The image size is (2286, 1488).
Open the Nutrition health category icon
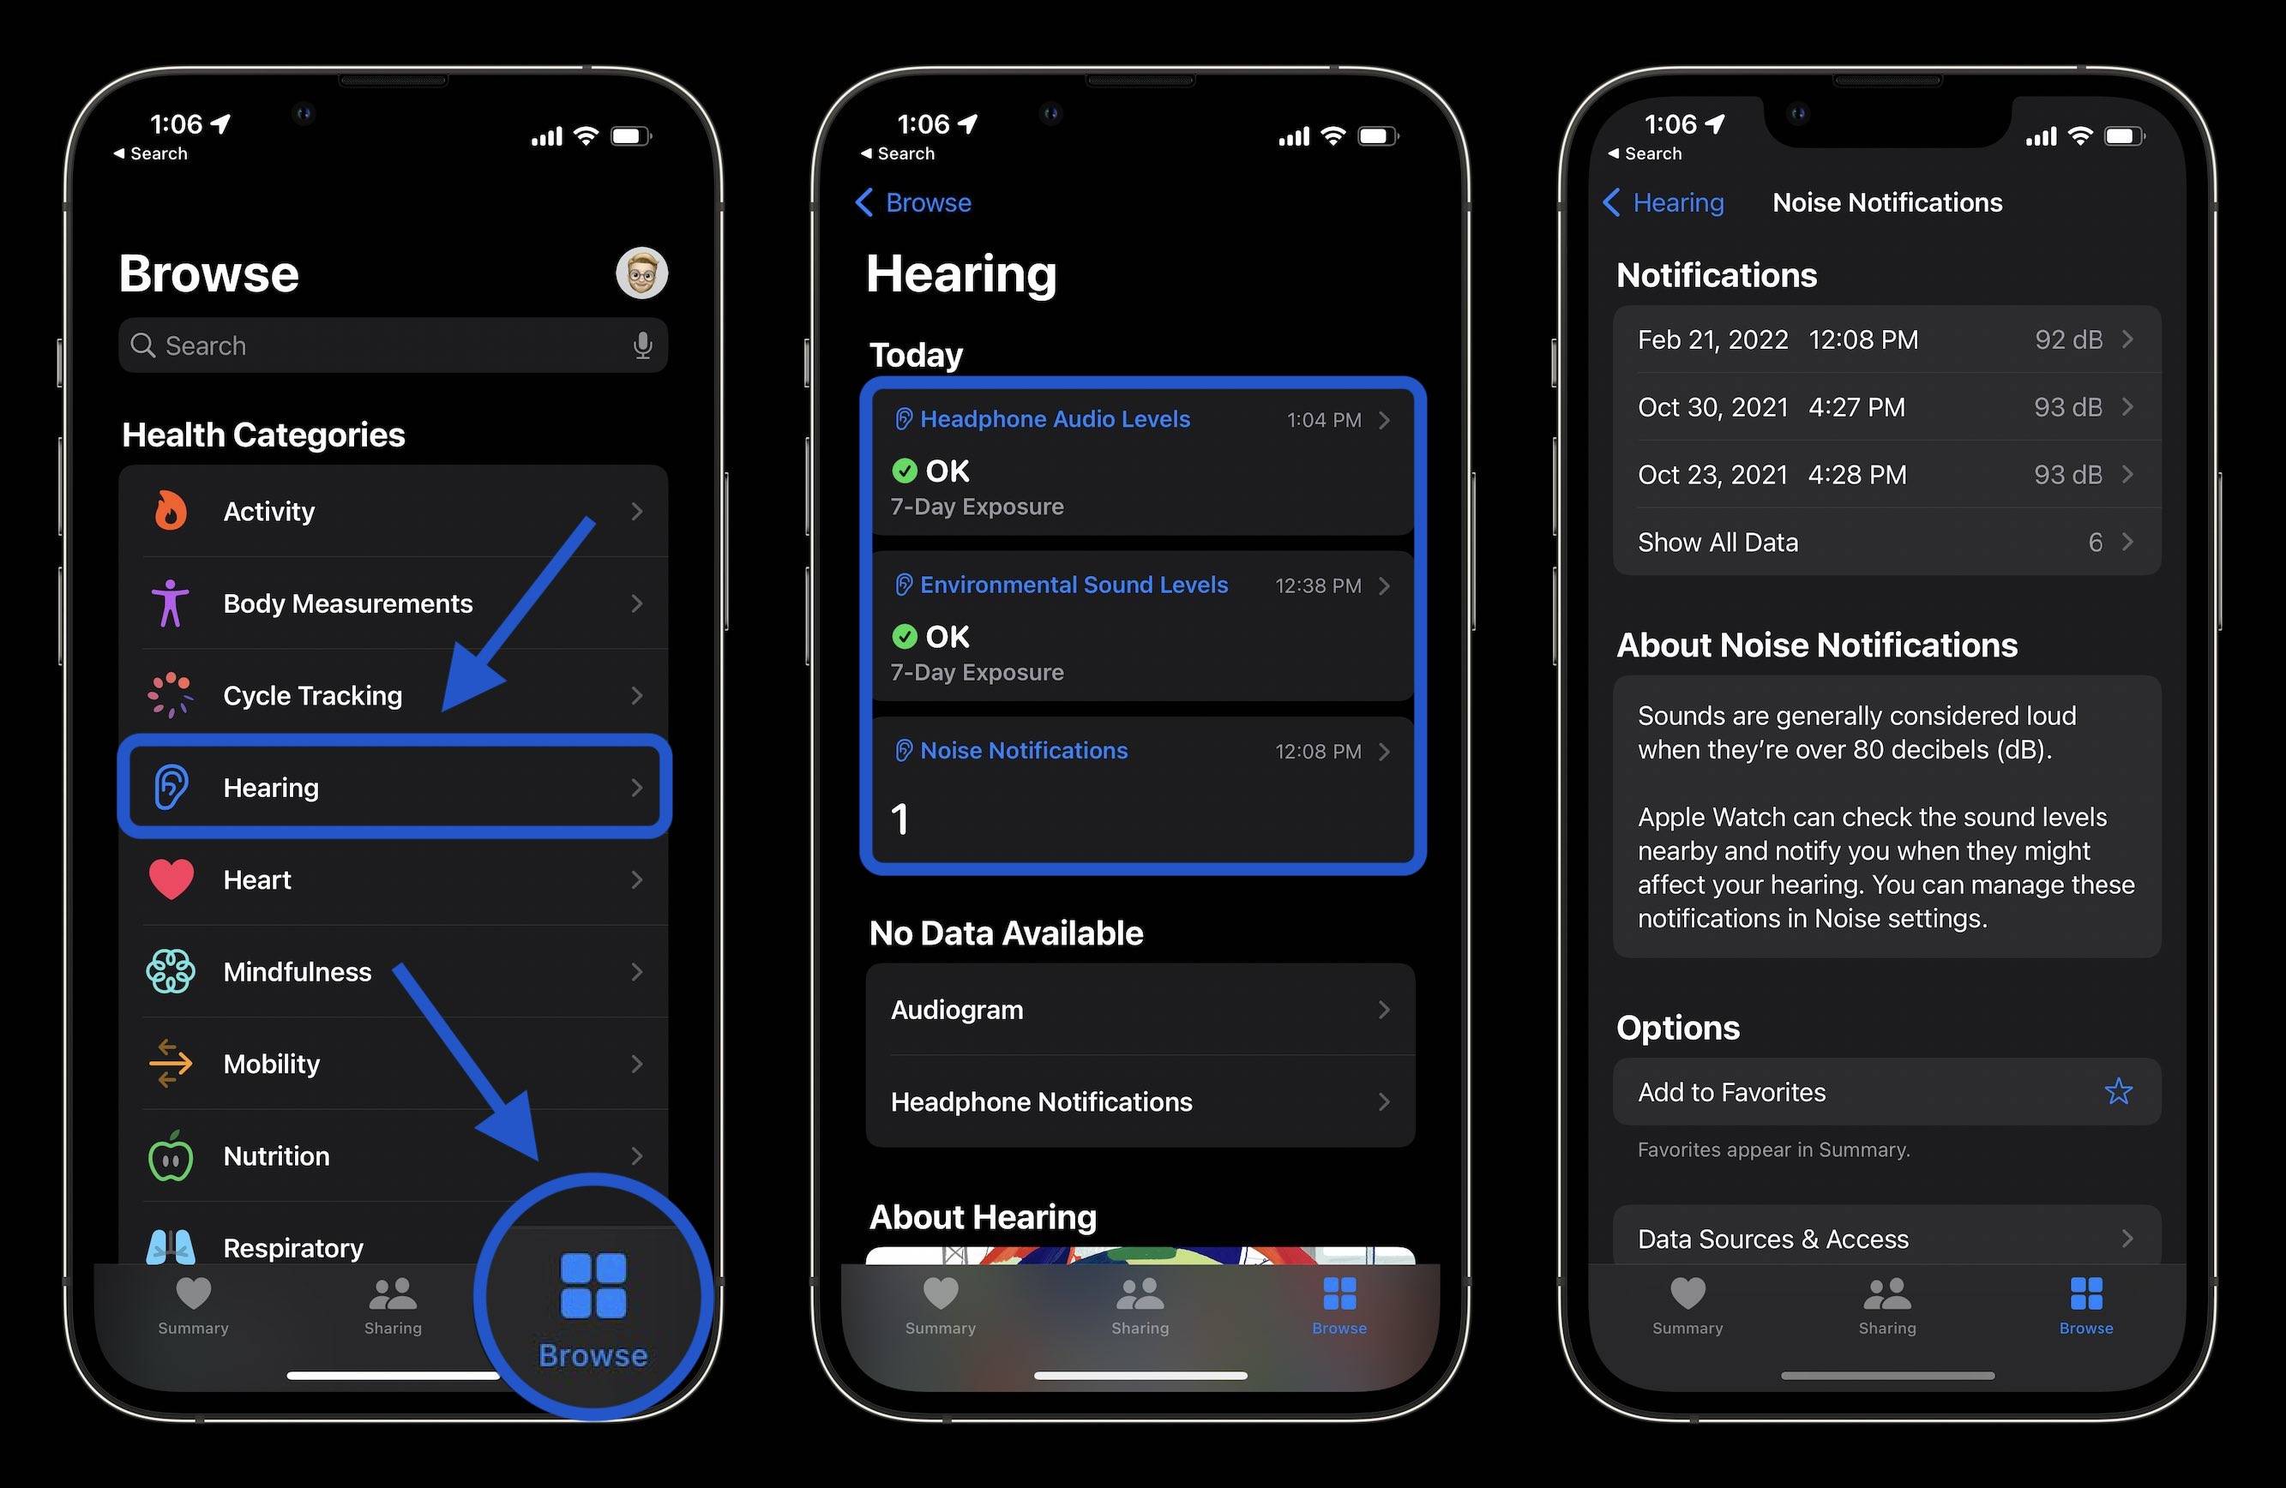pyautogui.click(x=171, y=1155)
